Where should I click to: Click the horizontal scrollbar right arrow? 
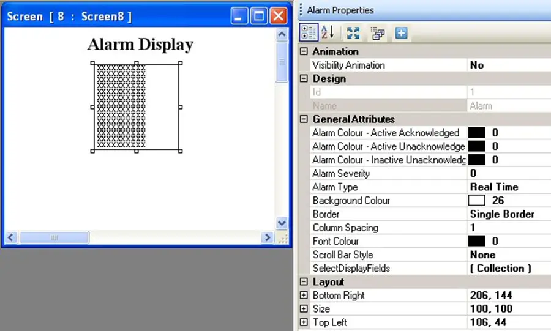point(268,237)
